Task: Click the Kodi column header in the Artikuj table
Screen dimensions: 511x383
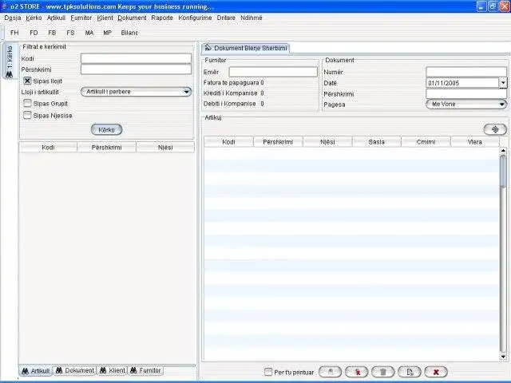Action: pos(229,142)
